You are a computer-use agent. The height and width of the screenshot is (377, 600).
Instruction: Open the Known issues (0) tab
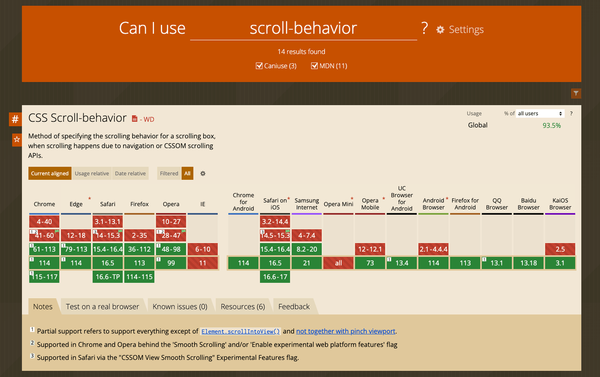(x=179, y=306)
